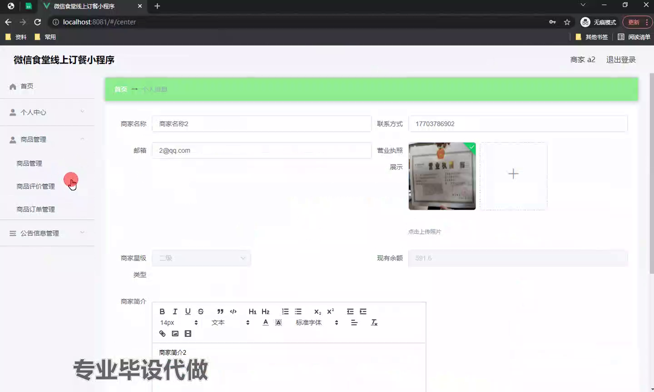Click the browser back arrow

pos(8,22)
